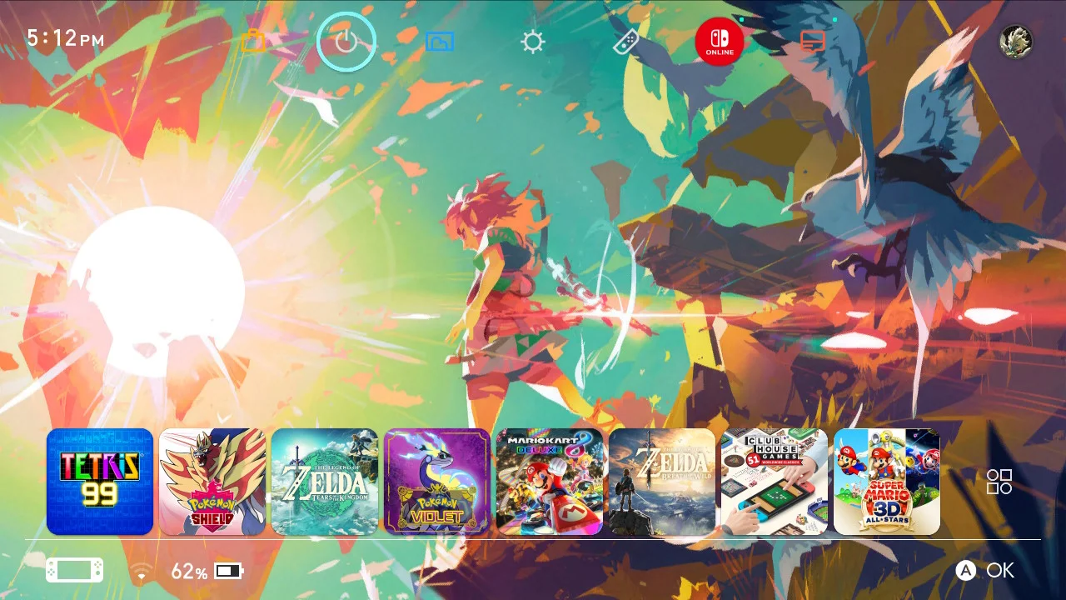The image size is (1066, 600).
Task: Open the Controllers Joy-Con icon
Action: coord(626,41)
